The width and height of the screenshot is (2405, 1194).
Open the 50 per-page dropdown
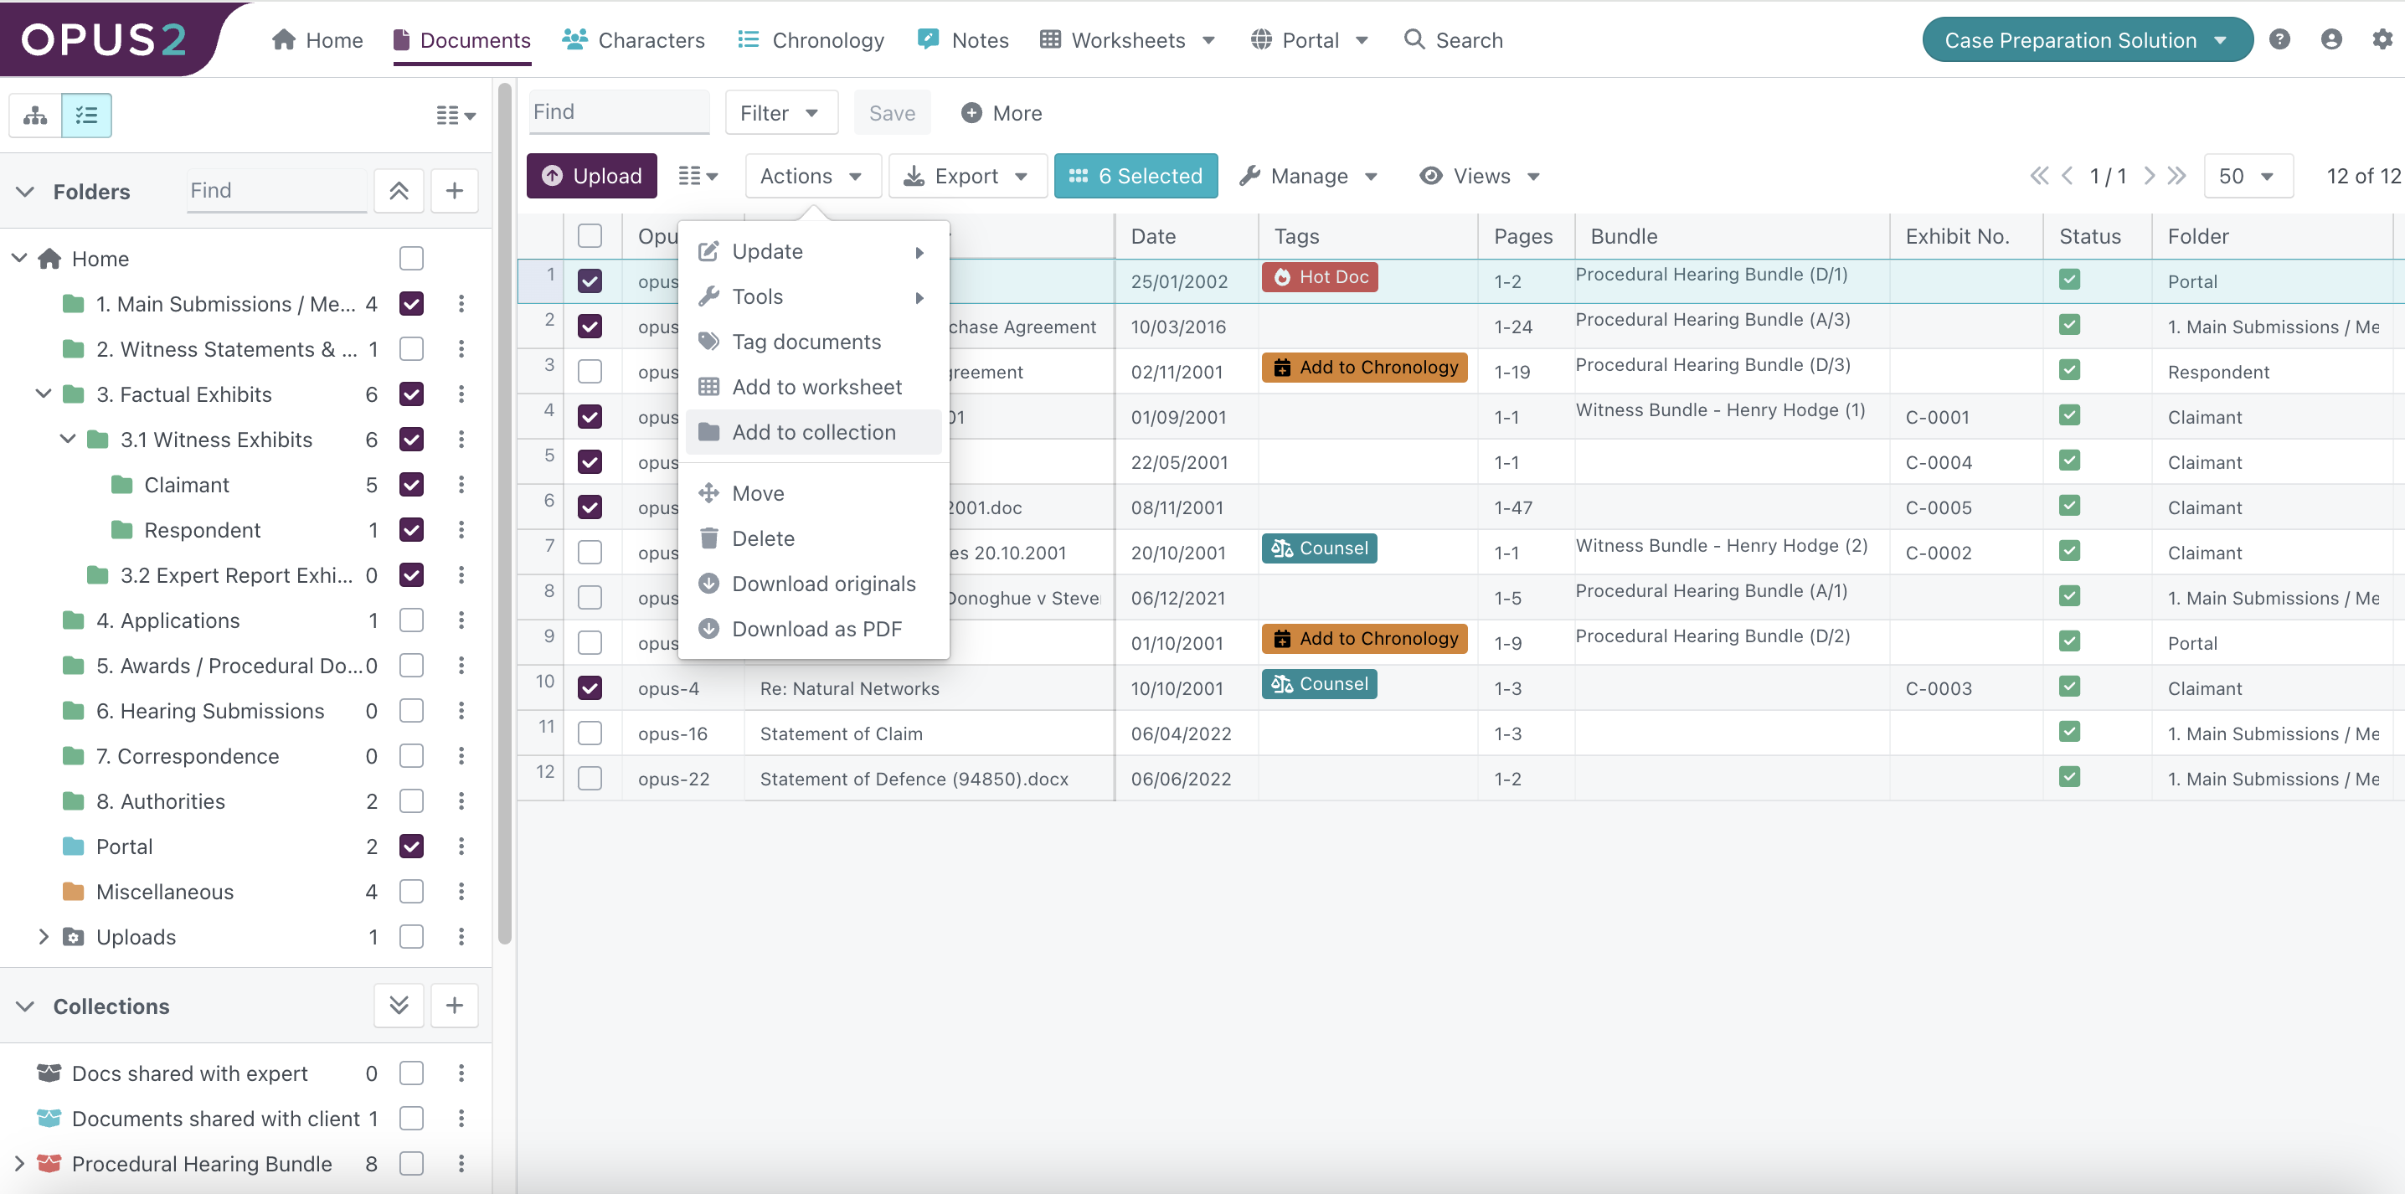pos(2248,176)
